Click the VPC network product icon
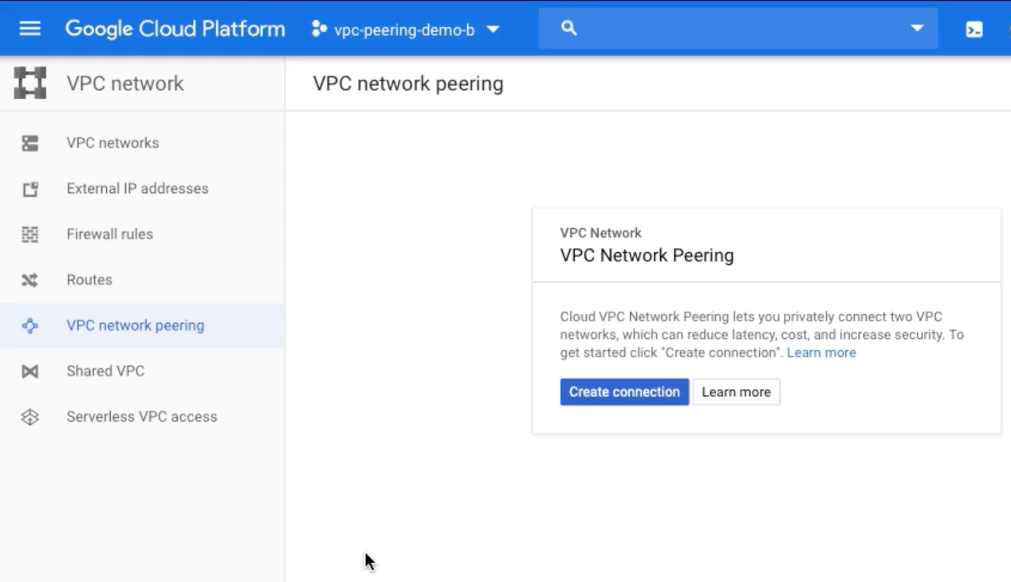The image size is (1011, 582). pos(30,84)
